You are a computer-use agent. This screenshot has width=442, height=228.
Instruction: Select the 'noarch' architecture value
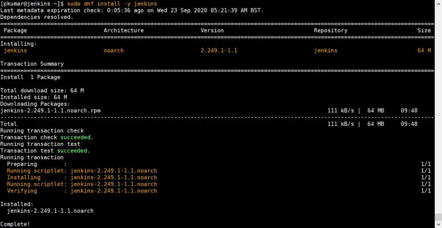(114, 51)
